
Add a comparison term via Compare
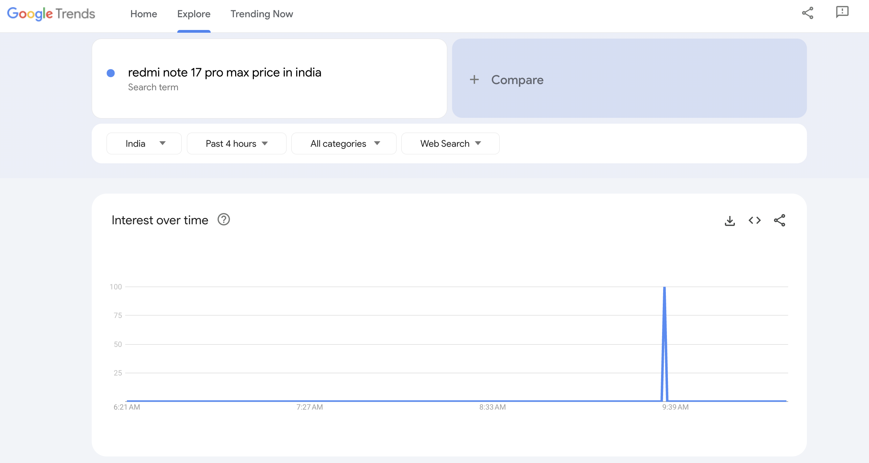(629, 78)
